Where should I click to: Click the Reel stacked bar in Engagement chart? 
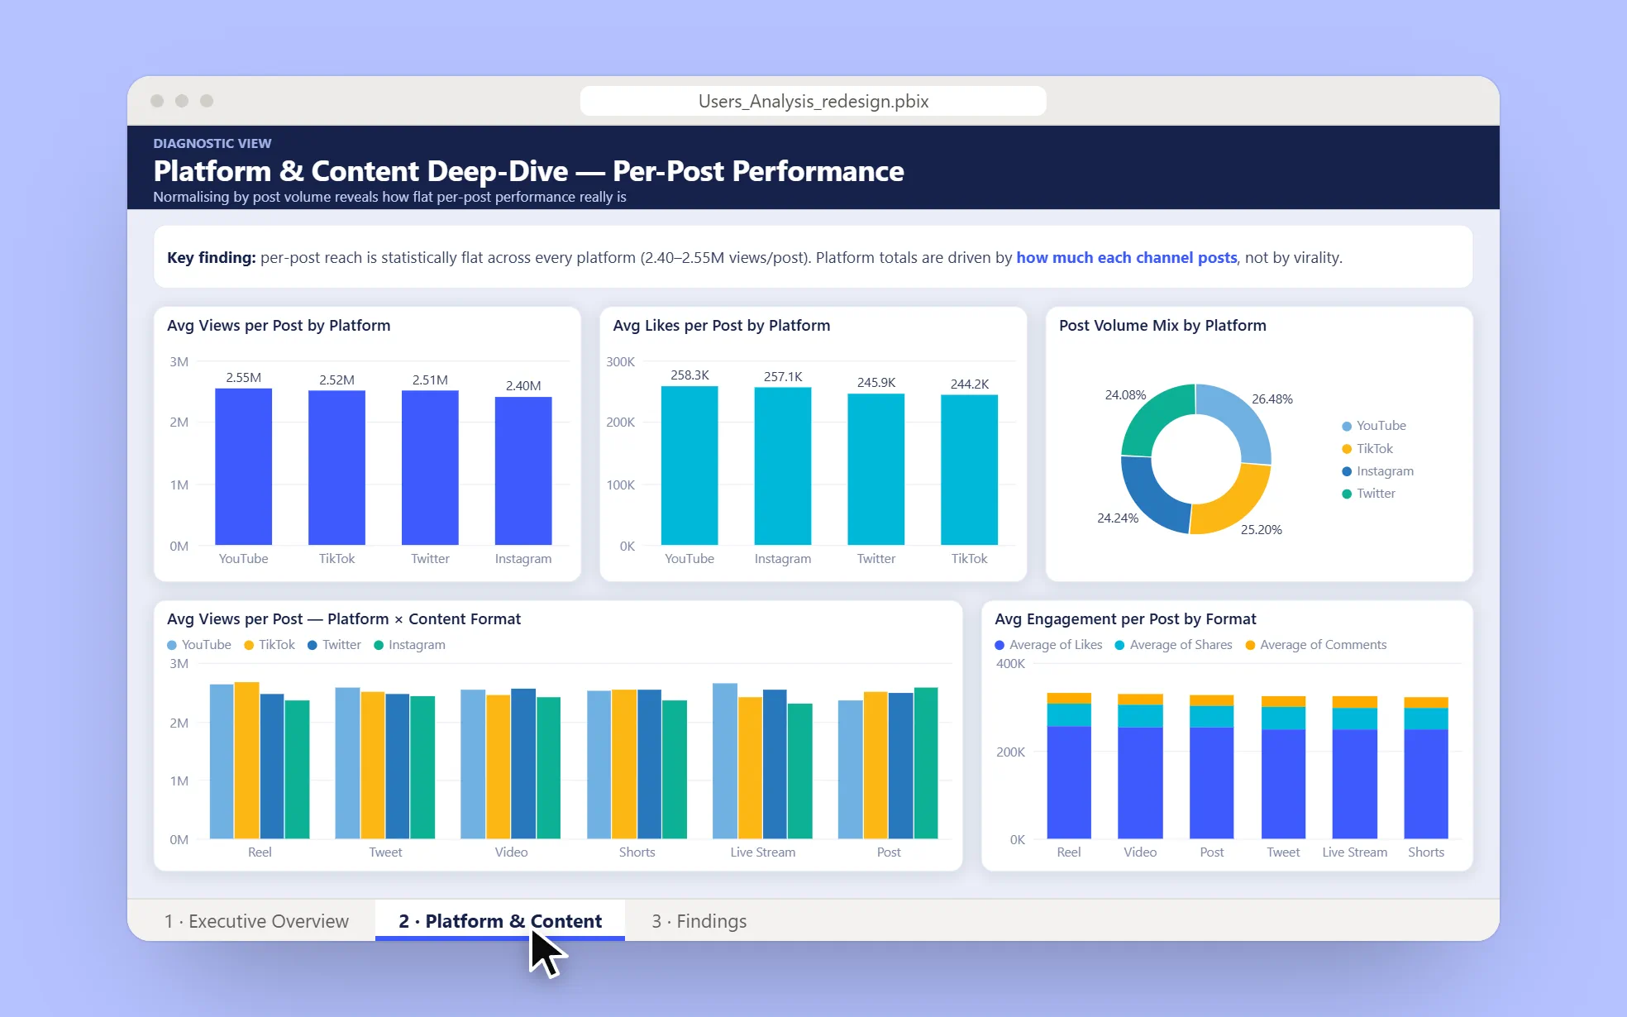click(1069, 766)
